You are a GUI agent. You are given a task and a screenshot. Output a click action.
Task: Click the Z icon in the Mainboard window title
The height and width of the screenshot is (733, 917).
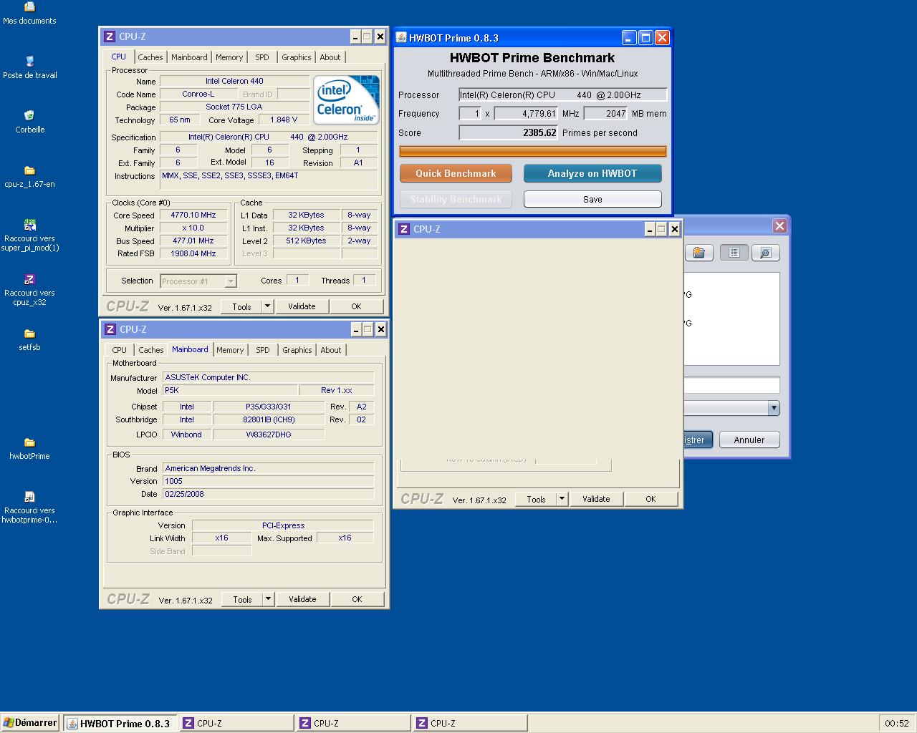(110, 329)
